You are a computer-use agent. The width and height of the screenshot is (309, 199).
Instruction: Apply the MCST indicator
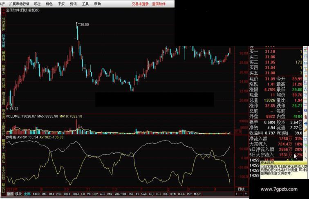(197, 194)
